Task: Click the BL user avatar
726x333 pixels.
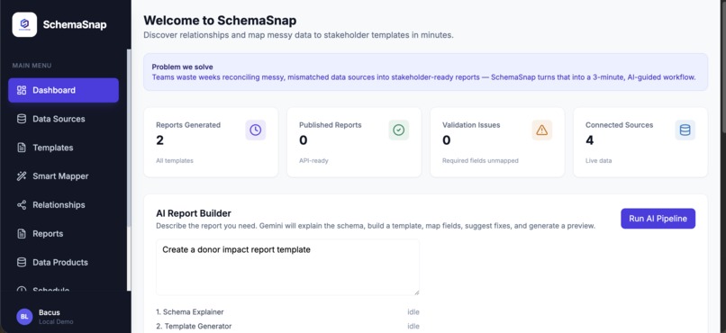Action: tap(24, 317)
